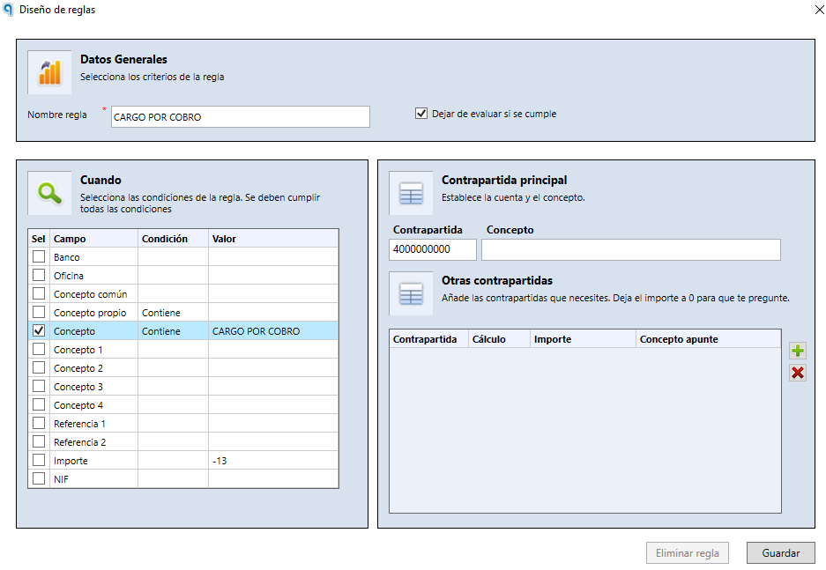Viewport: 826px width, 570px height.
Task: Click the Cuando magnifier icon
Action: [x=49, y=193]
